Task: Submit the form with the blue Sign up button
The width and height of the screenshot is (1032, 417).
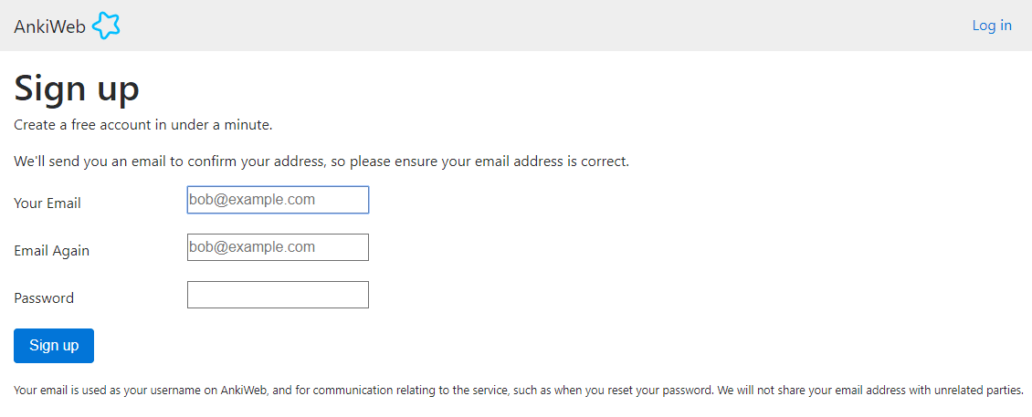Action: tap(54, 346)
